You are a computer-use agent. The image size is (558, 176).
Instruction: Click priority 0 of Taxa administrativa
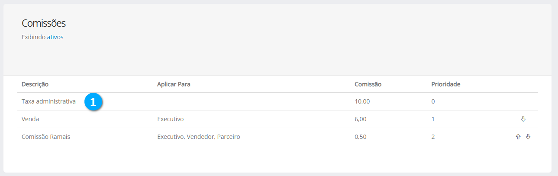(x=433, y=102)
